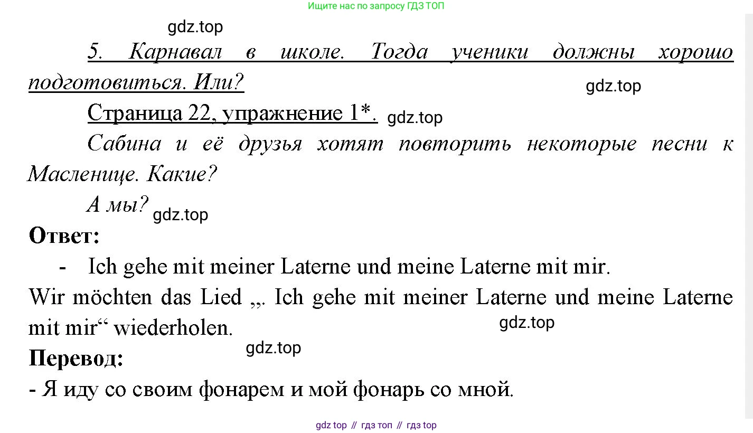Viewport: 753px width, 433px height.
Task: Click the gdz.top watermark right of 'wiederholen'
Action: point(526,322)
